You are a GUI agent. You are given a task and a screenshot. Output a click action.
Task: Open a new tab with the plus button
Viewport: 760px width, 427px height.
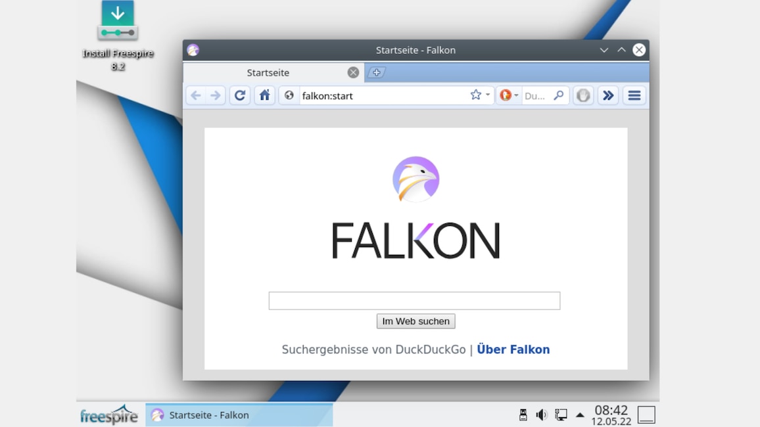coord(376,72)
